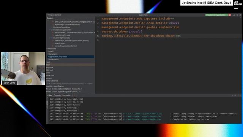Switch to the Actuator tab in Run panel
The height and width of the screenshot is (137, 243).
[x=67, y=96]
